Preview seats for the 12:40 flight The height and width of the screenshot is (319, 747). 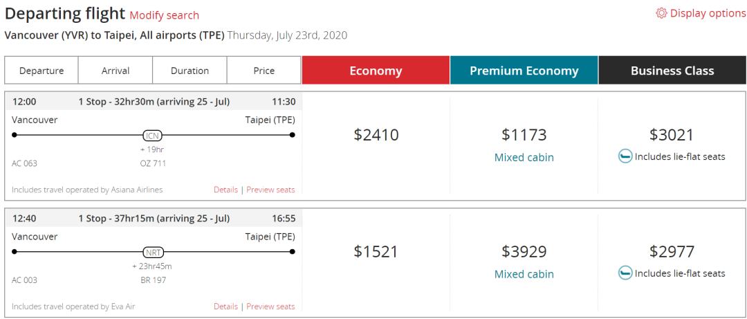pyautogui.click(x=270, y=307)
